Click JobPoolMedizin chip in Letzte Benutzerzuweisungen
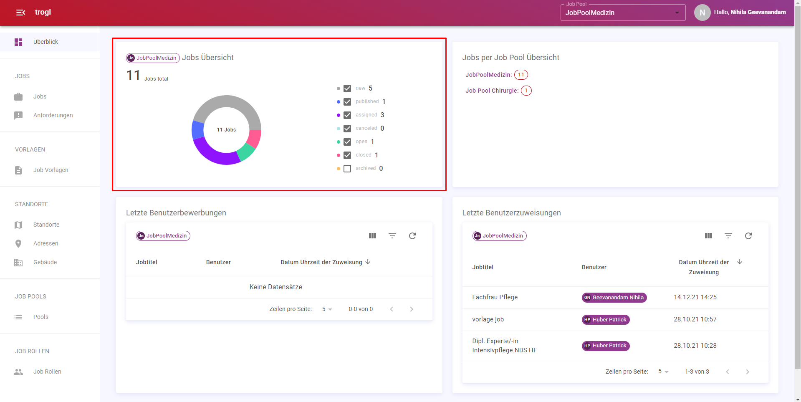The height and width of the screenshot is (402, 801). click(x=499, y=236)
